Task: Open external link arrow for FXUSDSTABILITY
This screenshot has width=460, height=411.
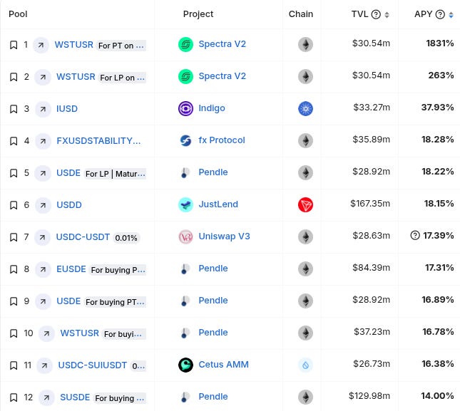Action: [x=43, y=141]
